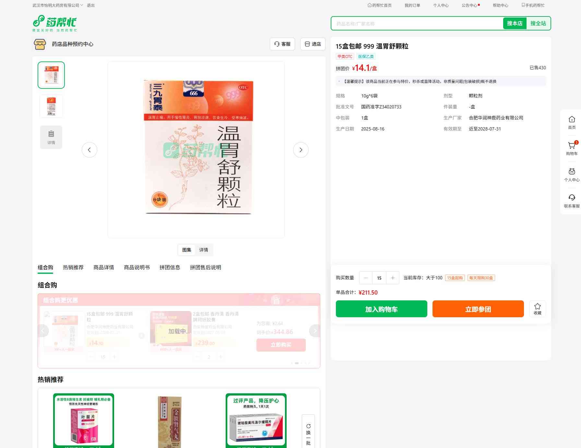This screenshot has width=581, height=448.
Task: Increase purchase quantity with plus button
Action: click(x=393, y=278)
